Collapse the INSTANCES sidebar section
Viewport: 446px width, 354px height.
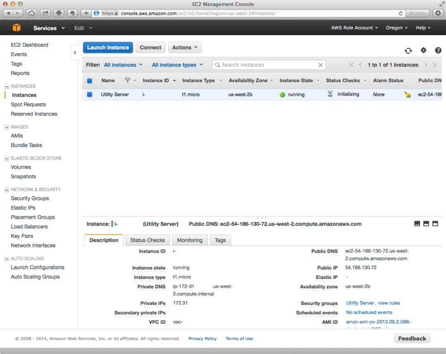click(7, 86)
